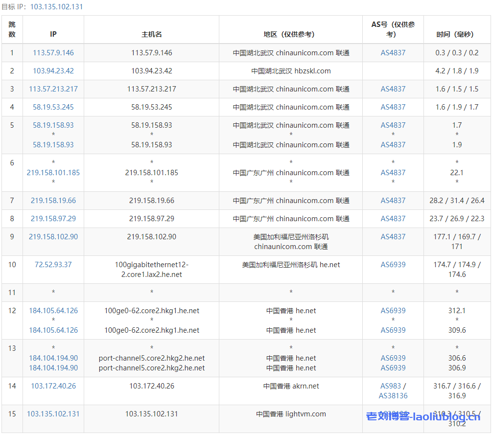Click the 219.158.102.90 IP link in hop 9
Screen dimensions: 493x435
tap(53, 237)
